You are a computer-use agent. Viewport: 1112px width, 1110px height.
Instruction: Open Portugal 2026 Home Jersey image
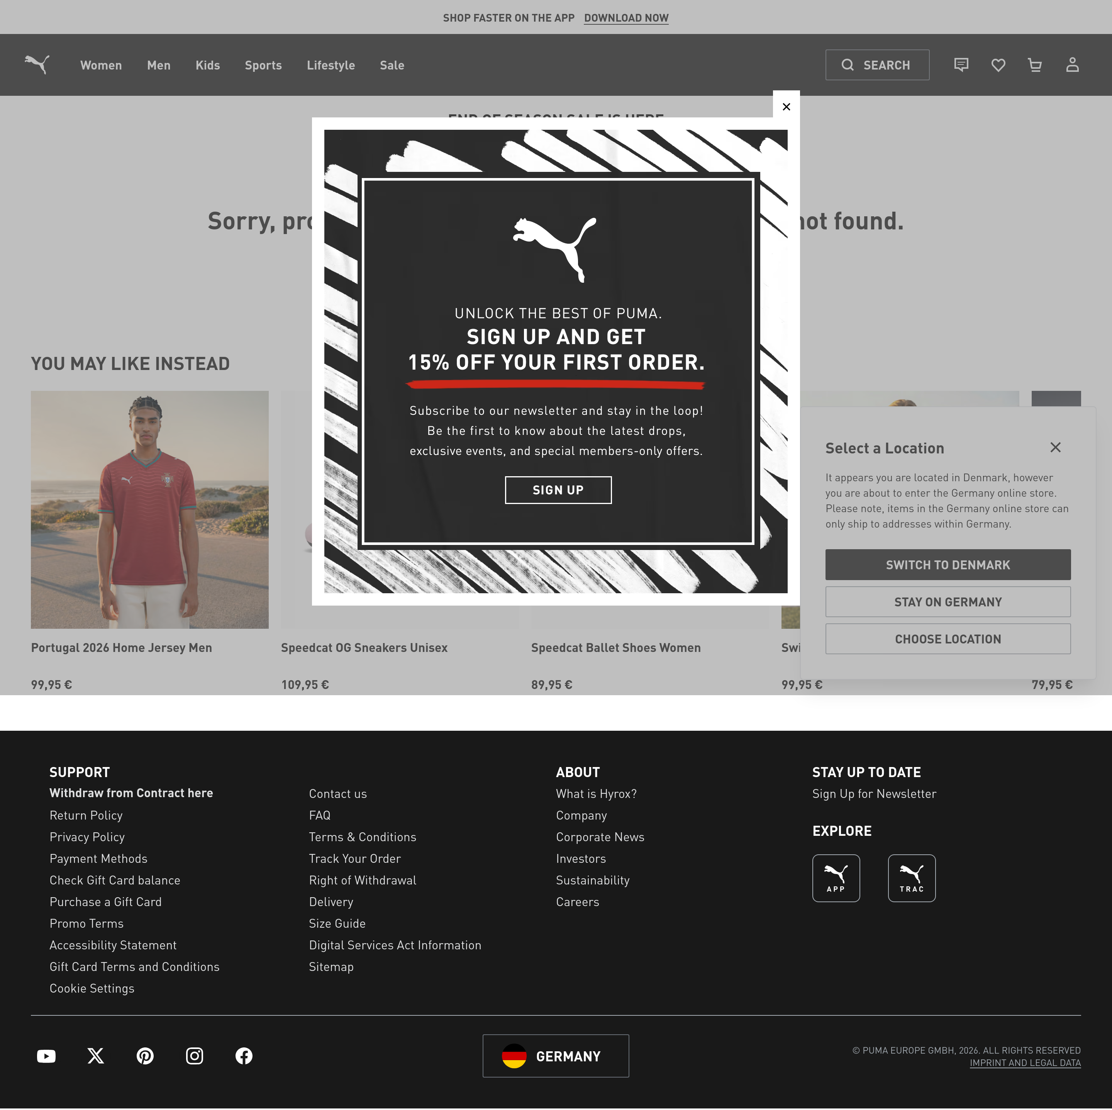(x=150, y=509)
